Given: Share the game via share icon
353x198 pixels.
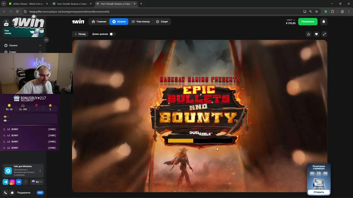Looking at the screenshot, I should click(x=308, y=34).
